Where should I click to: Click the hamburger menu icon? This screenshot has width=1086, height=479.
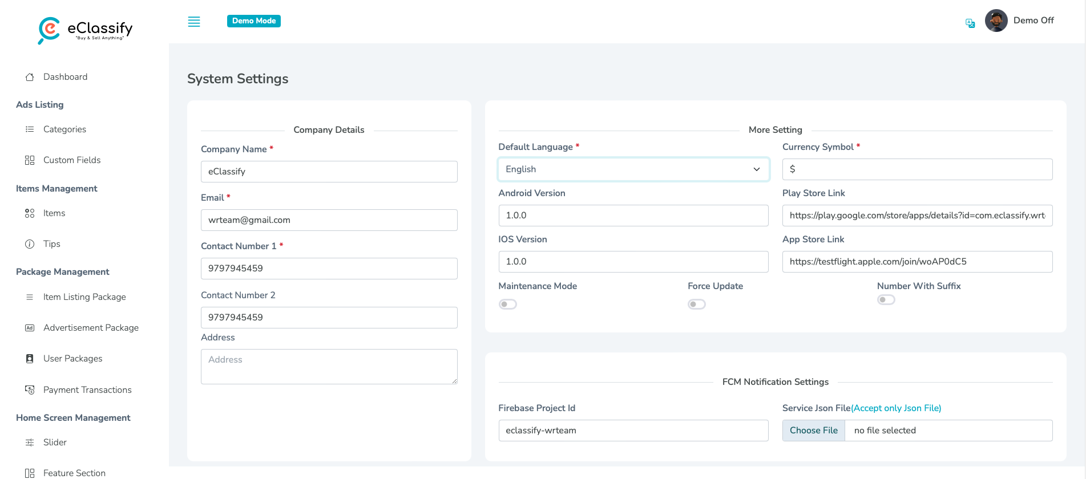click(194, 22)
